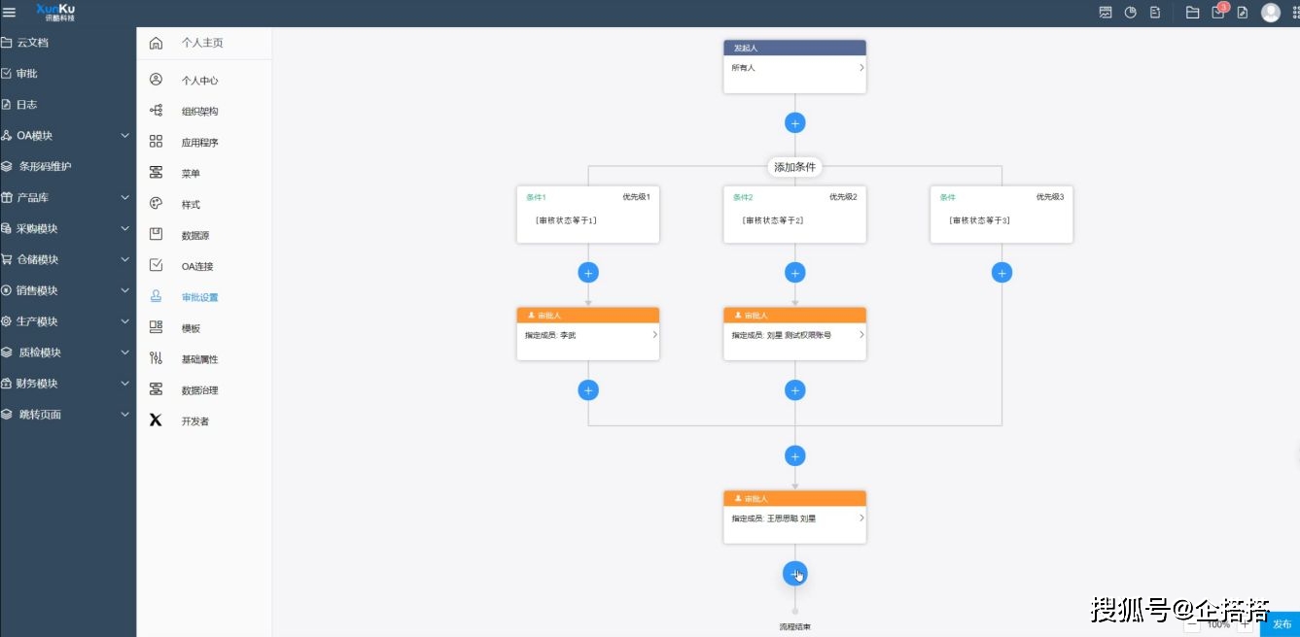Click the 开发者 X icon
The width and height of the screenshot is (1300, 637).
click(156, 420)
